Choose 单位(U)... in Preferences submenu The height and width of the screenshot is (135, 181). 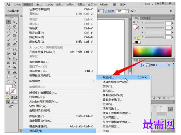(124, 91)
